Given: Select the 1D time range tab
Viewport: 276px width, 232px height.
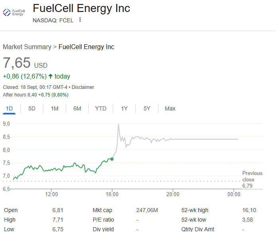Looking at the screenshot, I should (x=9, y=108).
